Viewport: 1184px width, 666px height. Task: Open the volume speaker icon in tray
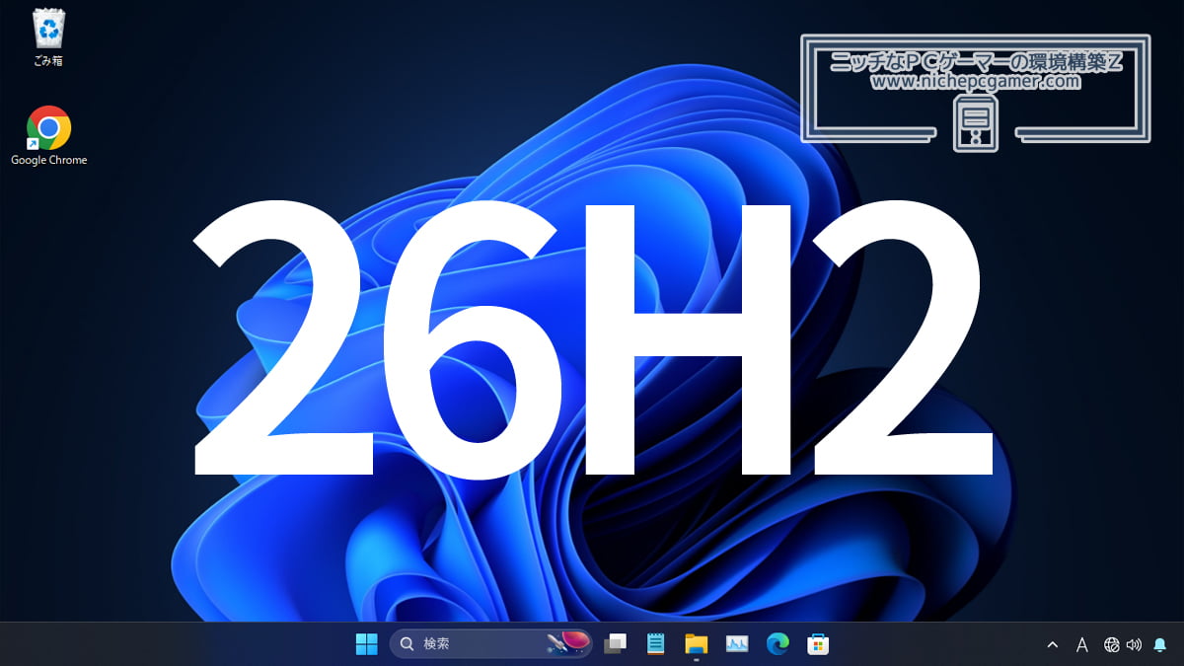pyautogui.click(x=1134, y=644)
